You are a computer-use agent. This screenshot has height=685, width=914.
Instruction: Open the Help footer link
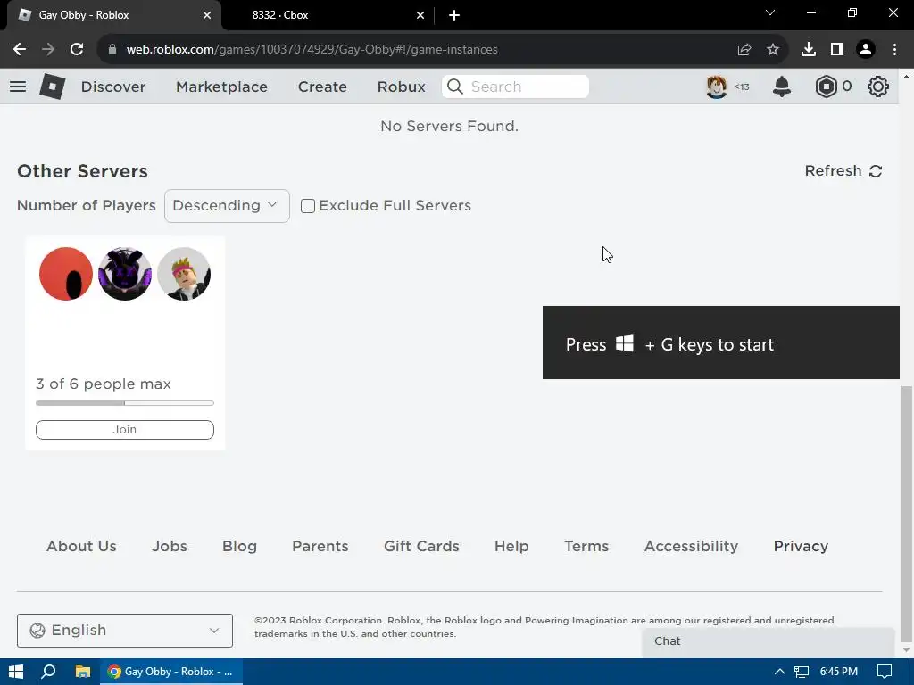[511, 547]
